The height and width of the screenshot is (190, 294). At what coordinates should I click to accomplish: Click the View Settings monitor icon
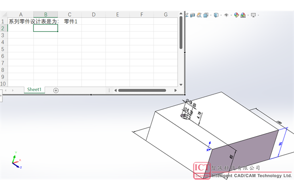tap(253, 15)
